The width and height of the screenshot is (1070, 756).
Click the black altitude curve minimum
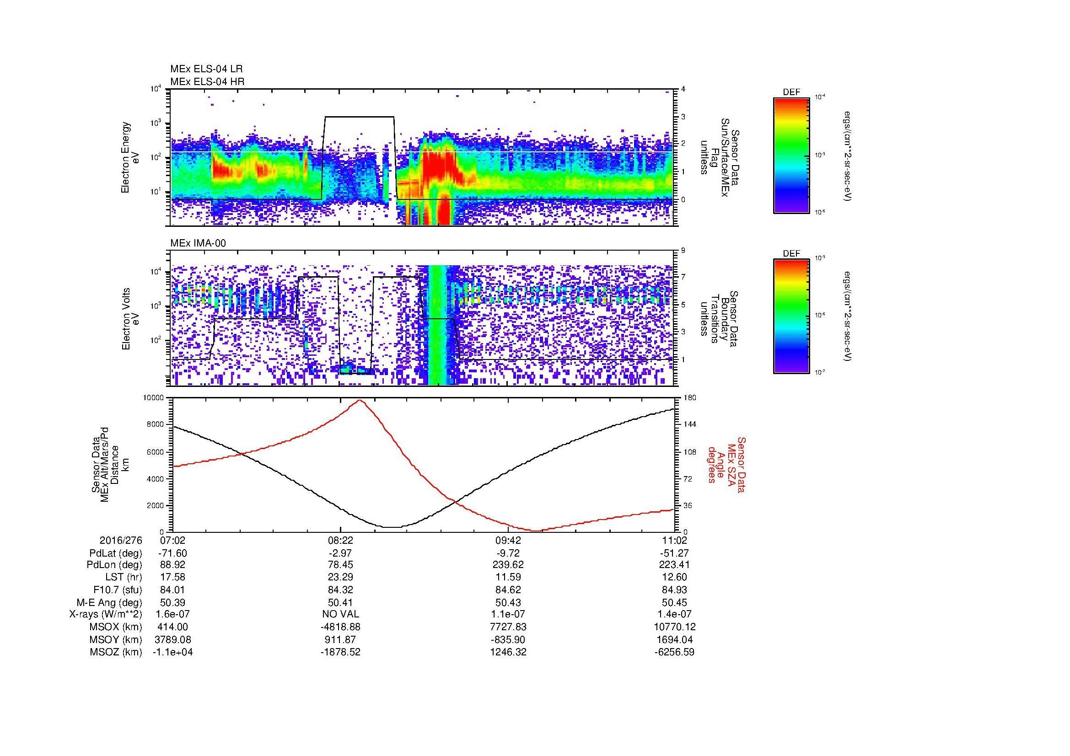click(393, 527)
